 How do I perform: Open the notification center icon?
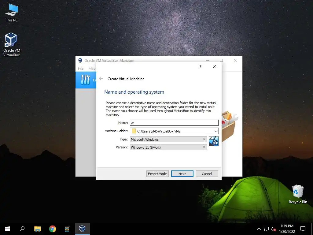[x=303, y=229]
